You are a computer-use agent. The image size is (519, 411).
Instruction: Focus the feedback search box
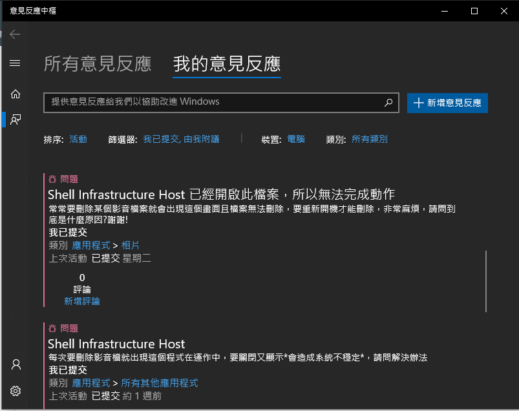pyautogui.click(x=221, y=103)
